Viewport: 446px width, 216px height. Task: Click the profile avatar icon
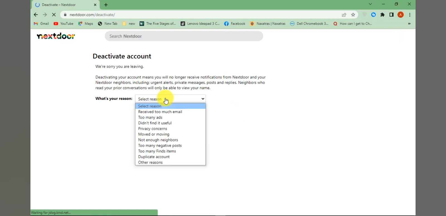(401, 15)
